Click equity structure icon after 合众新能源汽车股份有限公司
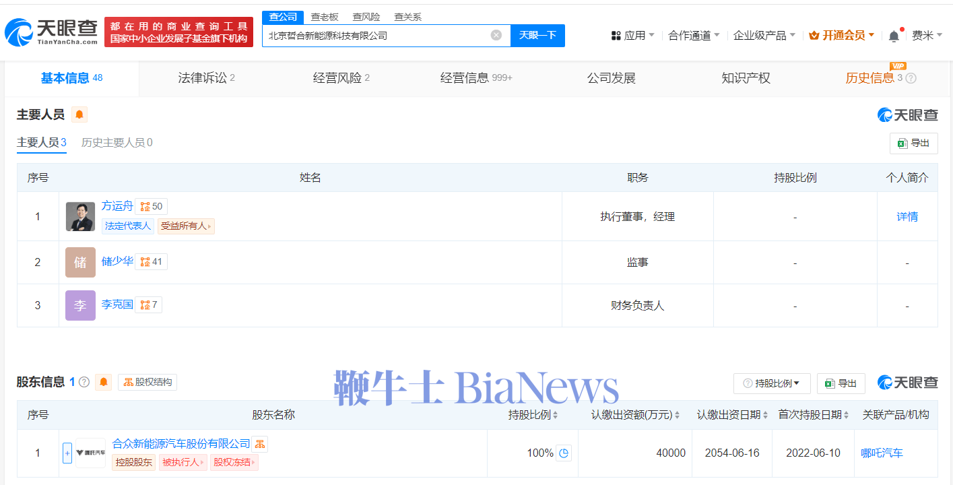The width and height of the screenshot is (953, 485). click(260, 444)
